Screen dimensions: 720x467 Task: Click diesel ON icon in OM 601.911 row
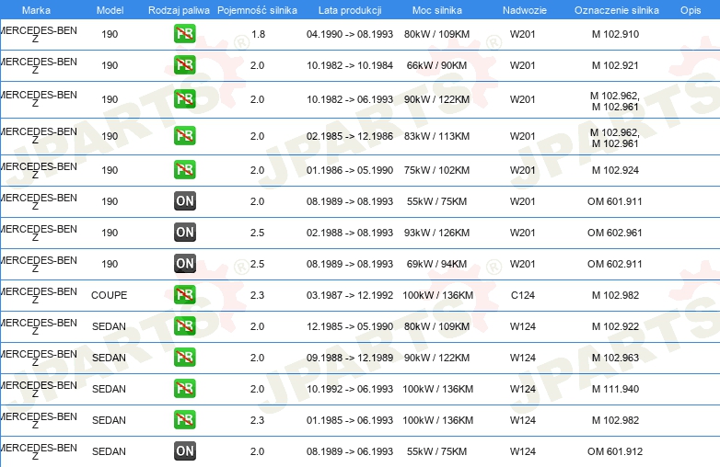click(x=184, y=200)
